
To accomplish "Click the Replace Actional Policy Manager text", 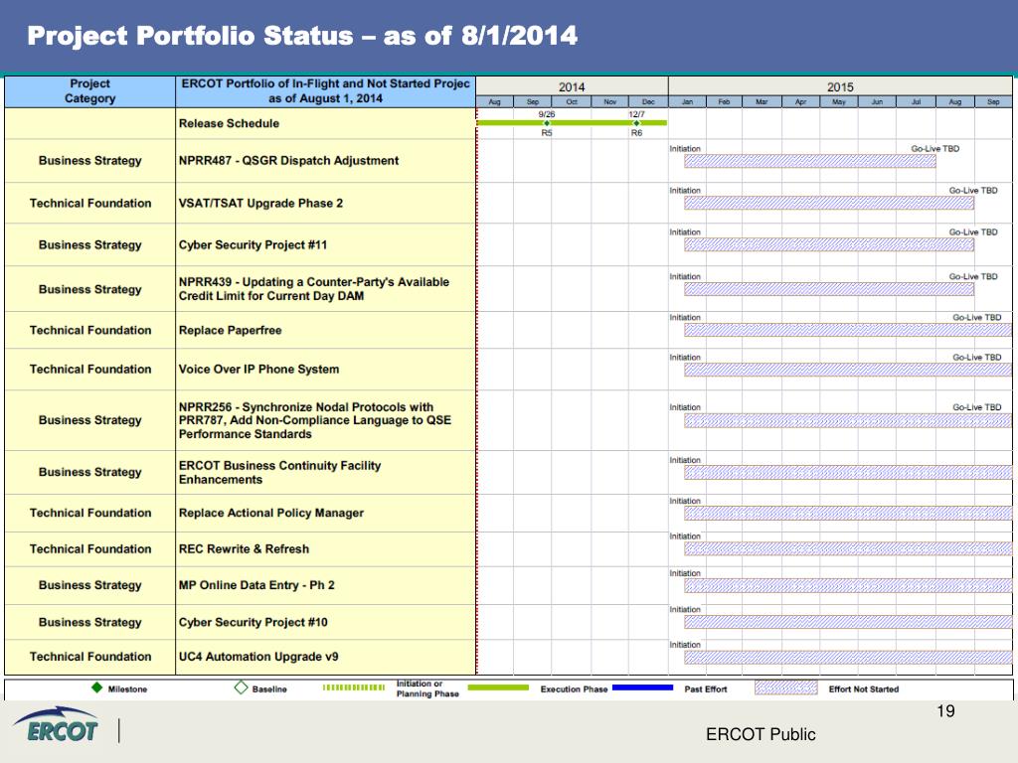I will point(271,513).
